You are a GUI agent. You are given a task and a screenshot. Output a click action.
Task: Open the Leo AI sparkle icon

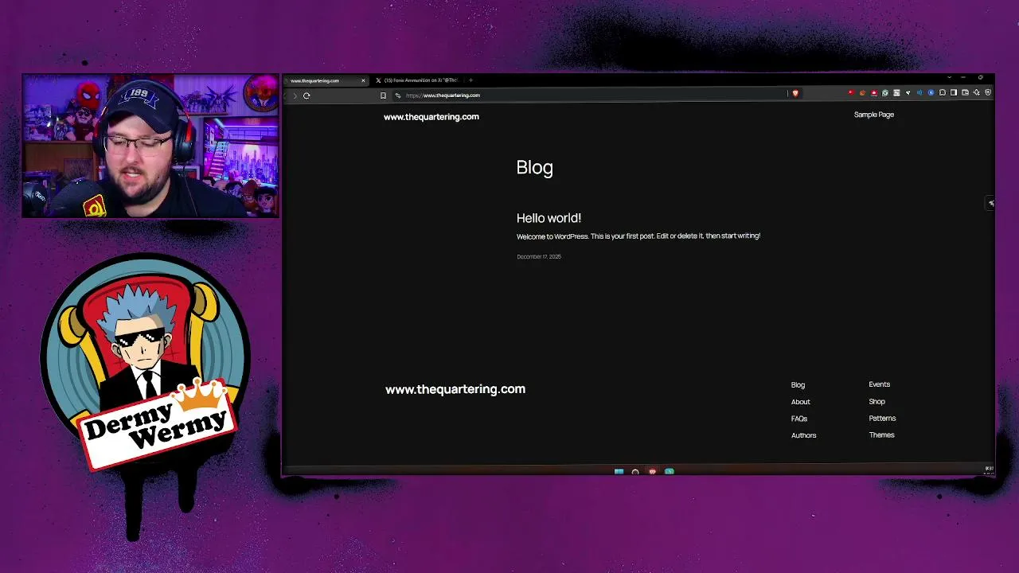click(977, 93)
